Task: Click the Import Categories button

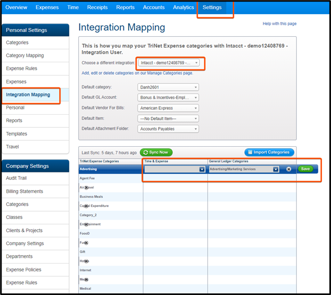Action: 269,152
